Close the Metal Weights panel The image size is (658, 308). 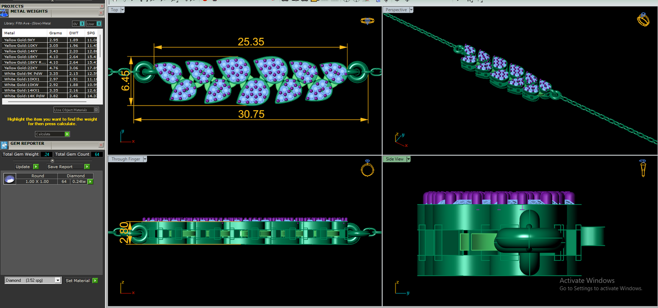tap(101, 13)
